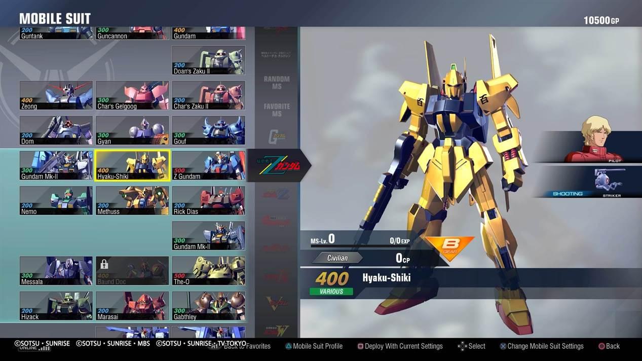Image resolution: width=642 pixels, height=361 pixels.
Task: Click the cross Change Settings icon
Action: [x=503, y=346]
